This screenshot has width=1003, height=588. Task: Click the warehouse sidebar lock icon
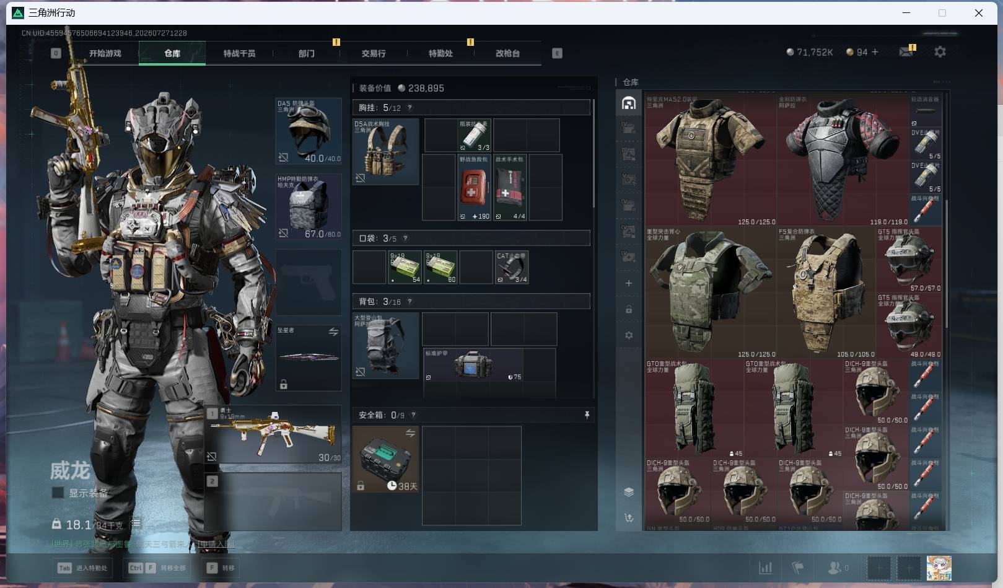tap(629, 309)
